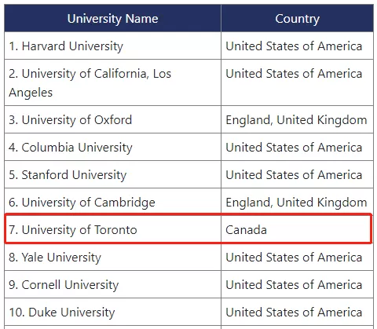Click Yale's United States of America cell
The height and width of the screenshot is (329, 377).
point(297,257)
